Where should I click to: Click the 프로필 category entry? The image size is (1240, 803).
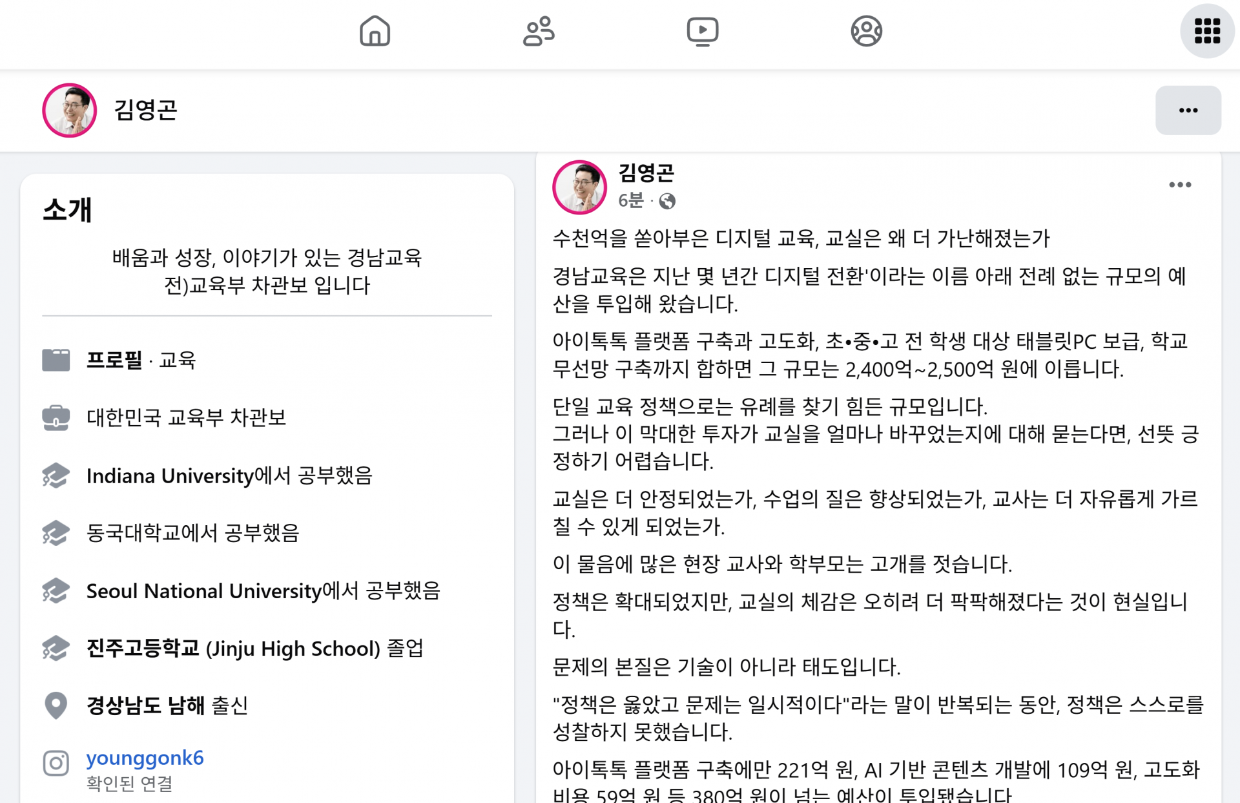coord(114,360)
